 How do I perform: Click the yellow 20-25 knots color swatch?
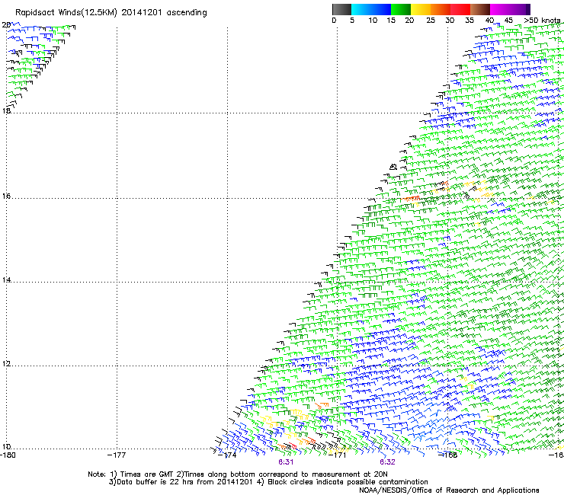tap(421, 9)
